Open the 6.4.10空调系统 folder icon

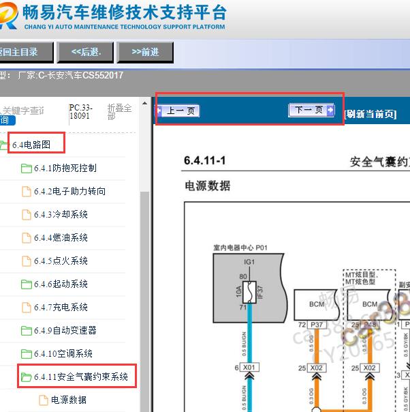coord(27,353)
